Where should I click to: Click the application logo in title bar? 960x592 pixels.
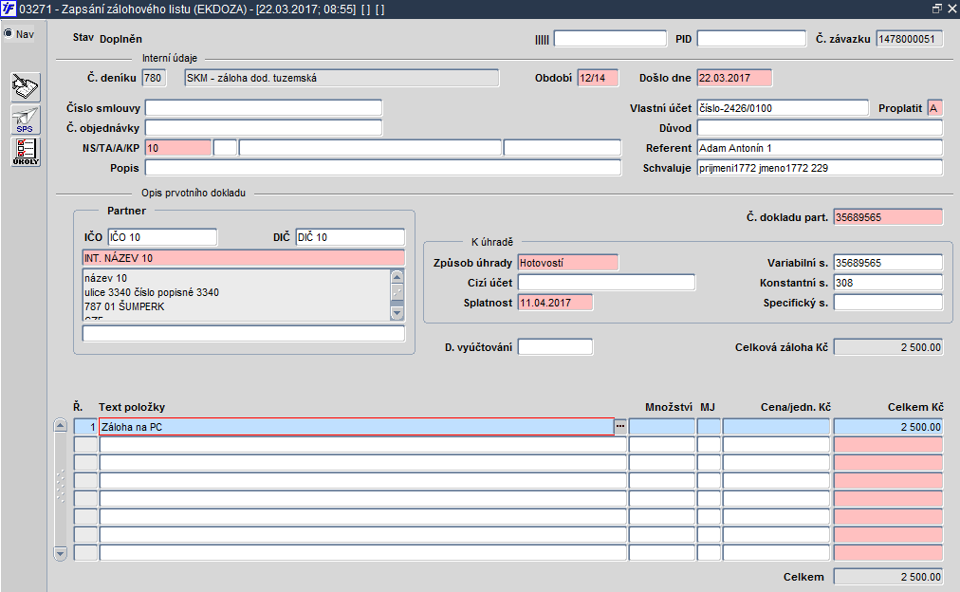click(x=9, y=9)
